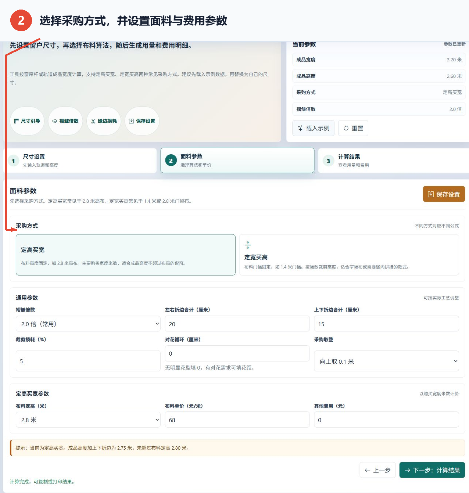Click the 当前参数 panel heading
This screenshot has height=493, width=469.
tap(304, 44)
